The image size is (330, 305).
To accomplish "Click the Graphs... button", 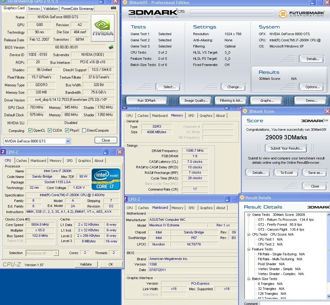I will [x=267, y=101].
